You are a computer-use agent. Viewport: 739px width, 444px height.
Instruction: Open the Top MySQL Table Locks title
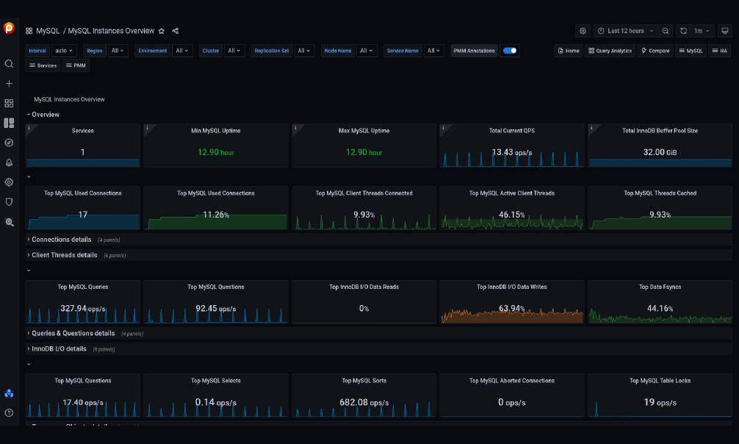click(x=660, y=381)
